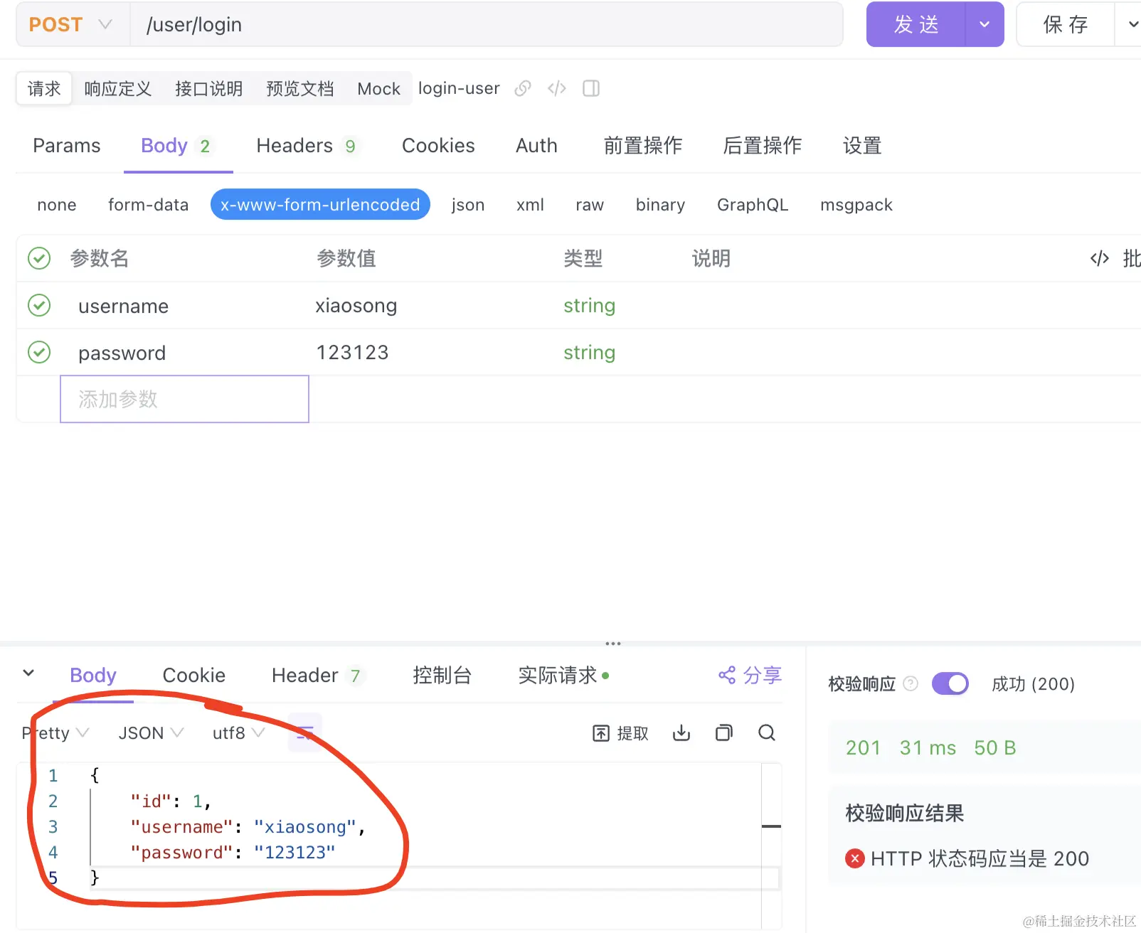Click the xiaosong parameter value
The image size is (1141, 933).
[356, 306]
